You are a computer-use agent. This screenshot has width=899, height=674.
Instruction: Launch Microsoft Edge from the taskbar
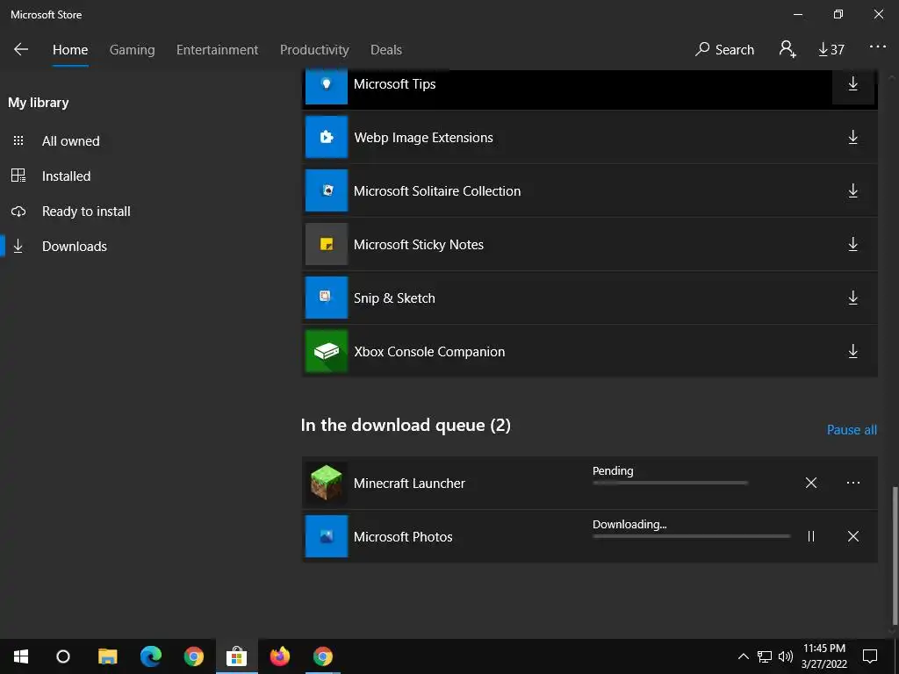click(x=151, y=656)
